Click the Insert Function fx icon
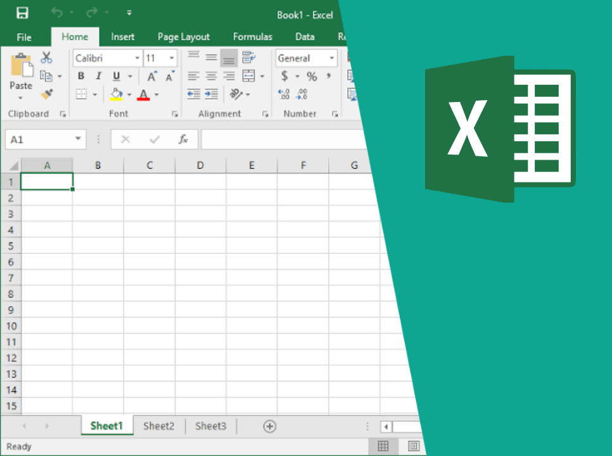This screenshot has width=612, height=456. (183, 139)
